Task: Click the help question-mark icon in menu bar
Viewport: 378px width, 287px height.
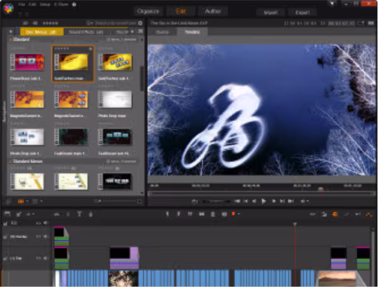Action: [x=74, y=4]
